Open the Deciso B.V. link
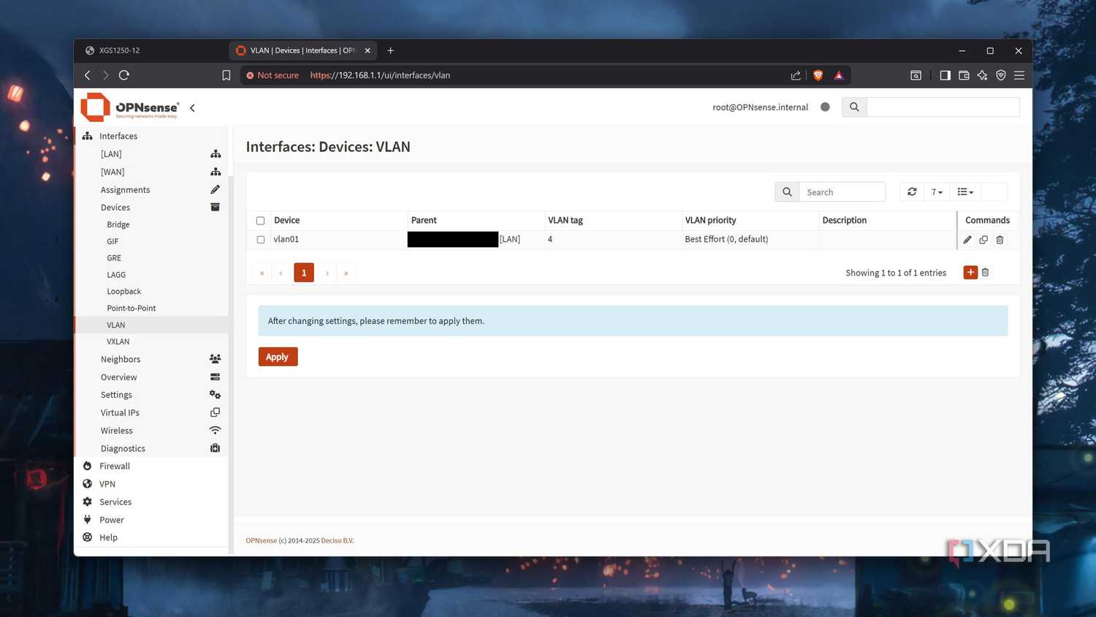This screenshot has height=617, width=1096. (338, 541)
